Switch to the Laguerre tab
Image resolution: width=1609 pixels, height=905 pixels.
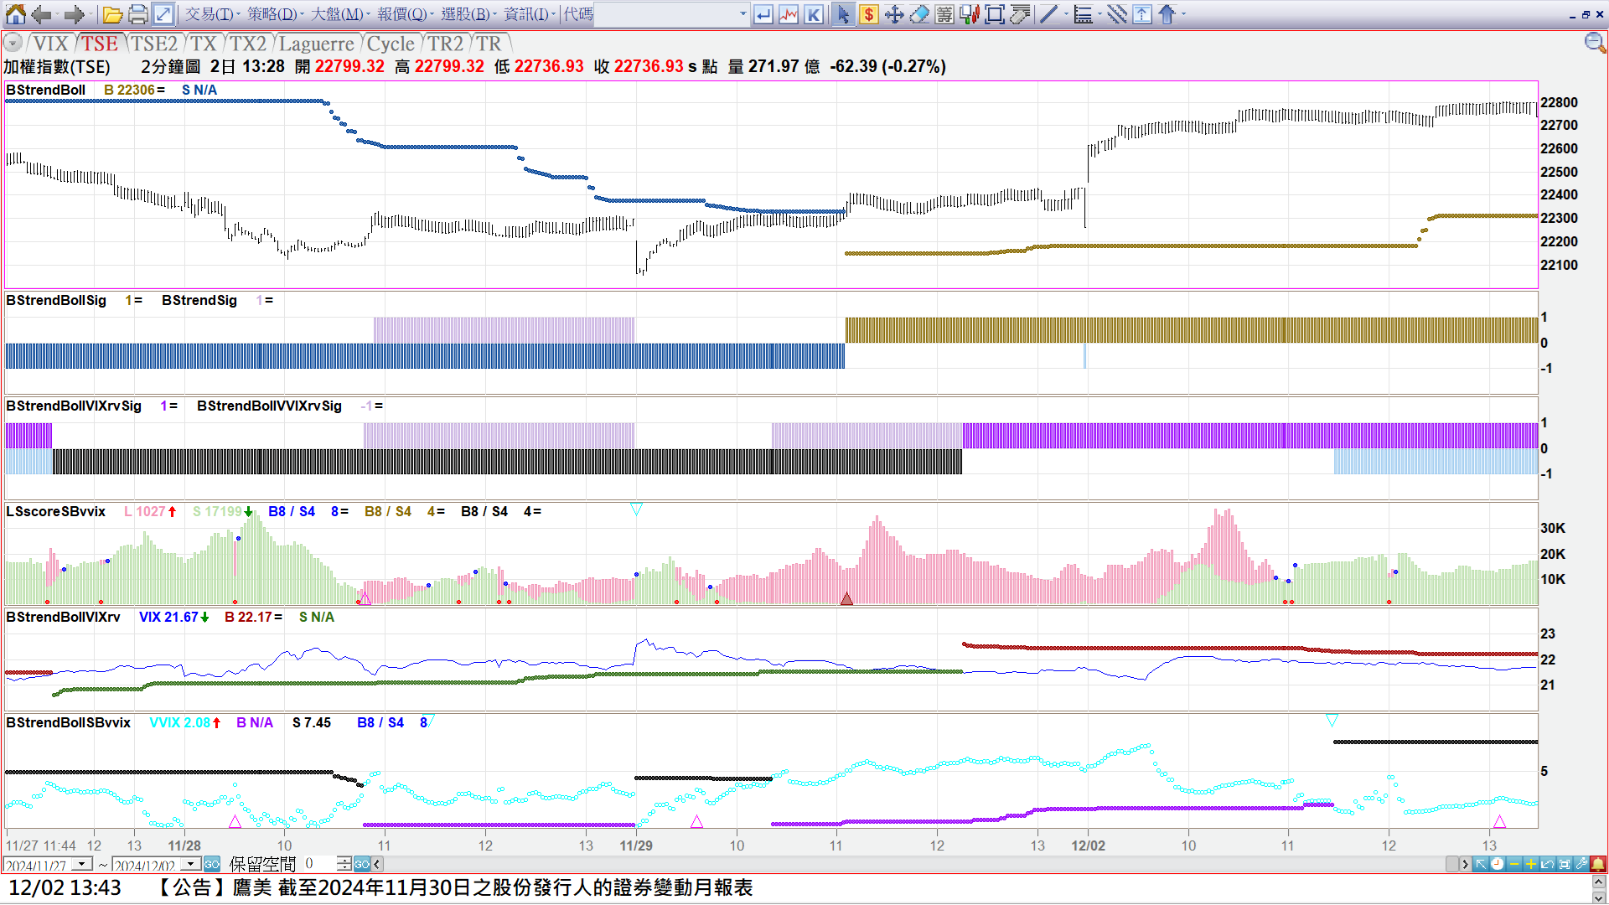tap(317, 44)
